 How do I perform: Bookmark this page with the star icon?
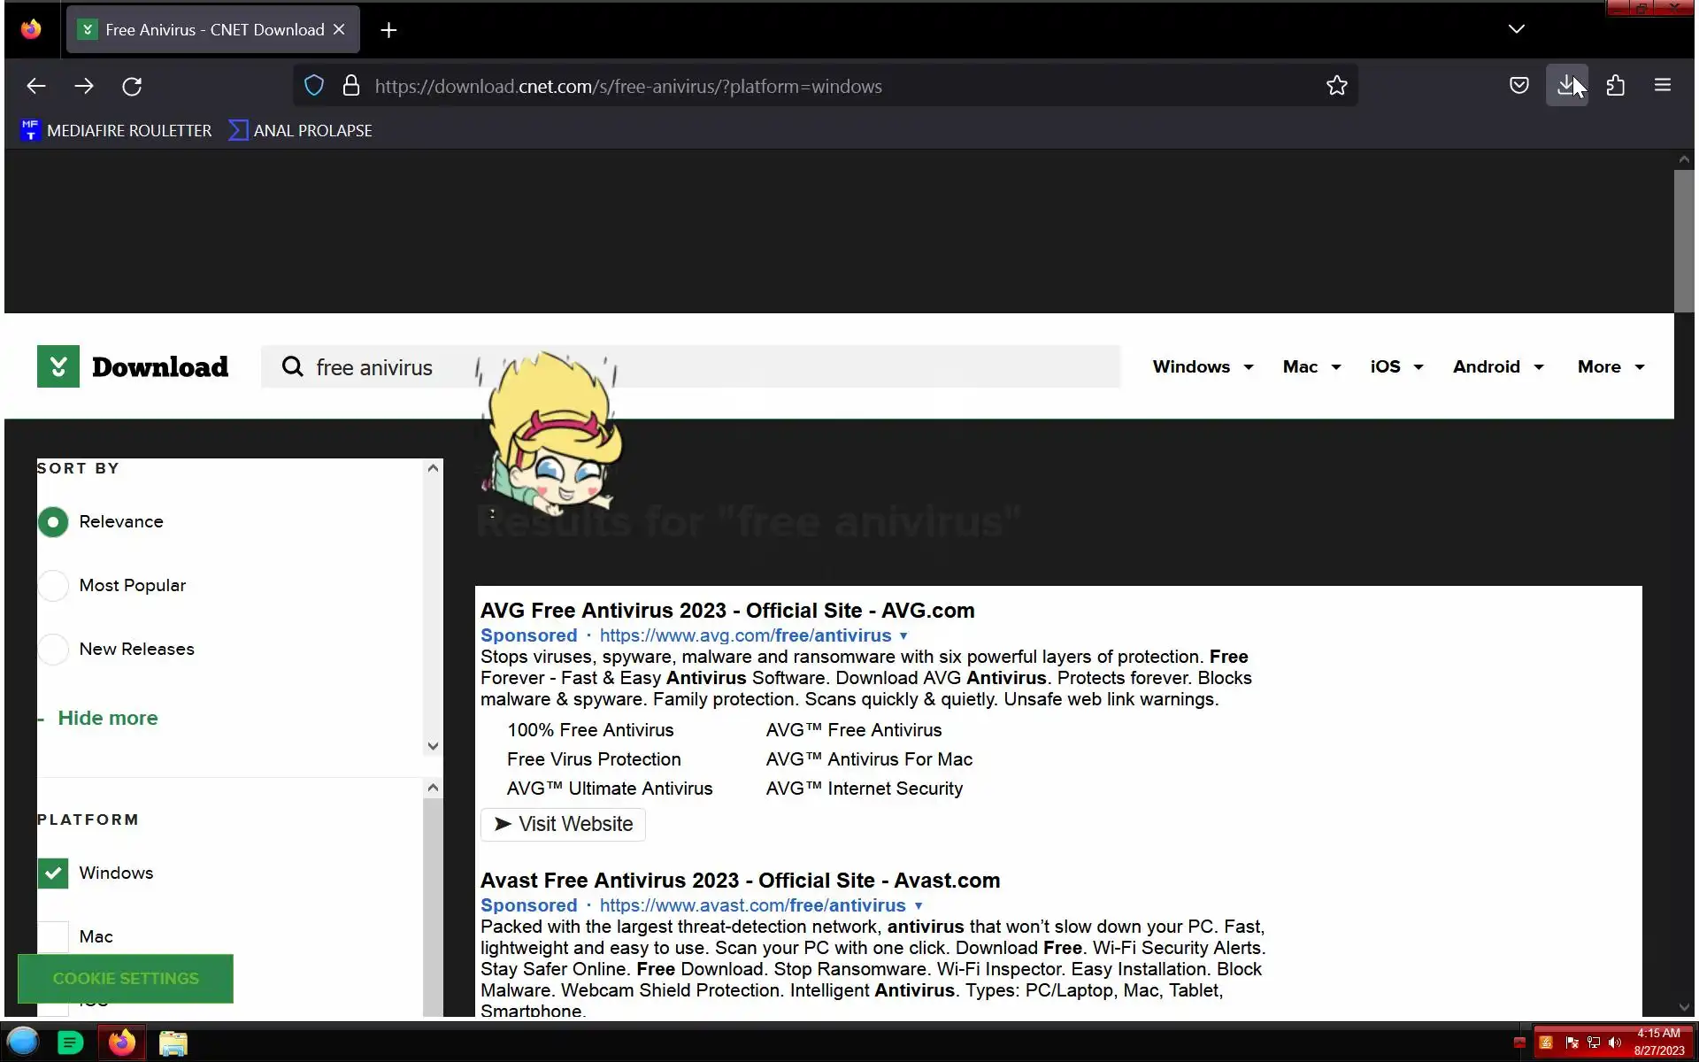(x=1336, y=86)
